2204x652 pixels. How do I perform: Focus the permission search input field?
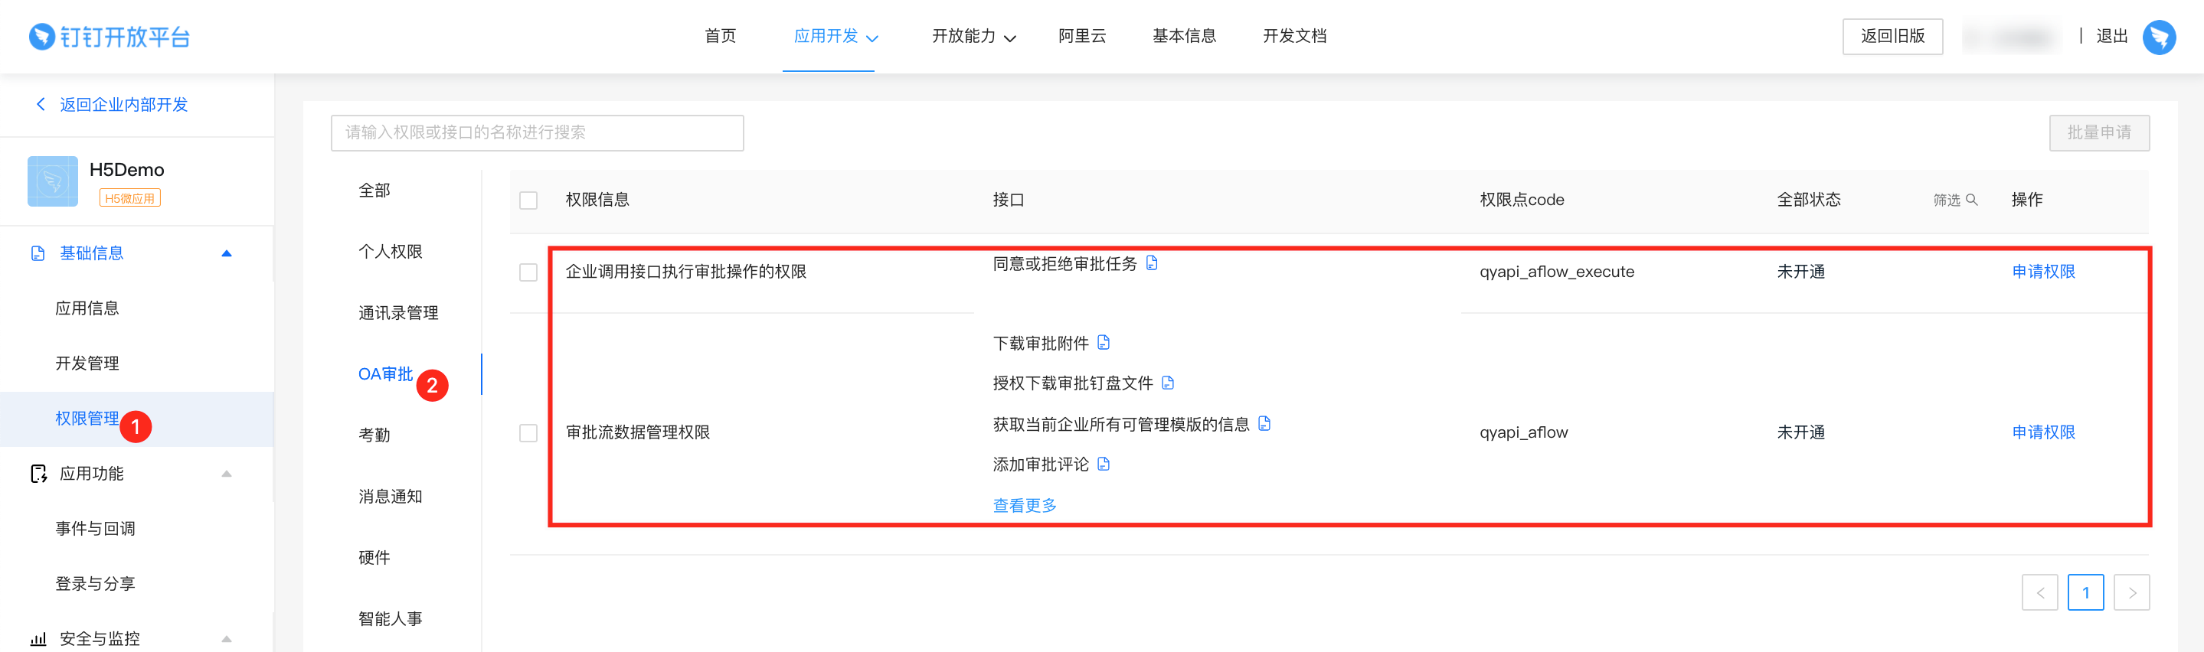[537, 132]
